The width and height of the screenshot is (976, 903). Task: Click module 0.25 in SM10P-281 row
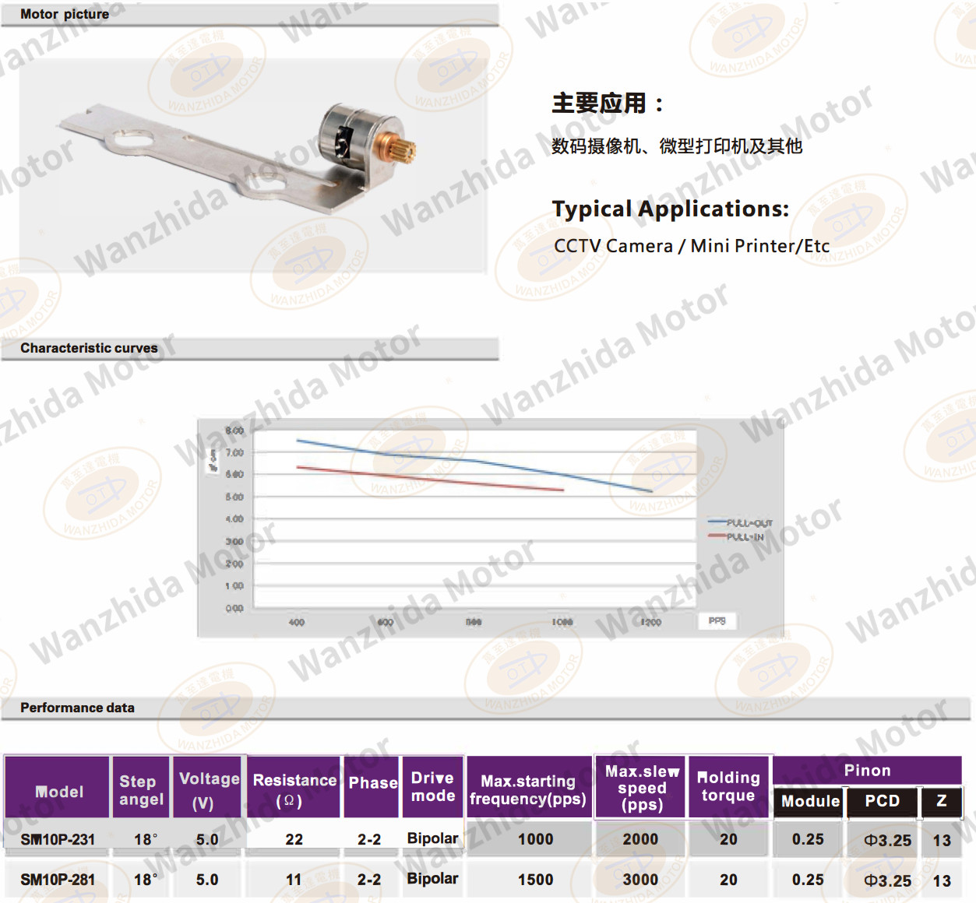click(808, 880)
